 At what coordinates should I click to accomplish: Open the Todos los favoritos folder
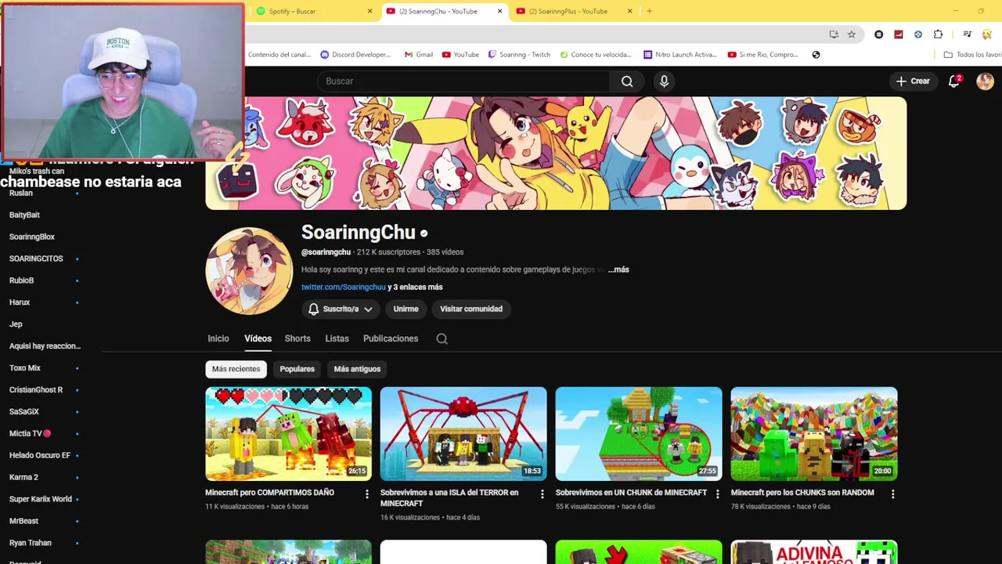point(972,55)
